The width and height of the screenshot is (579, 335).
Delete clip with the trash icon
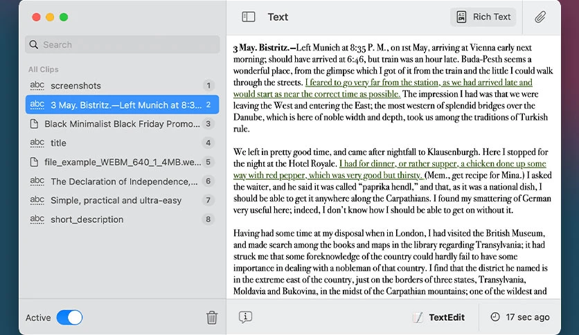[212, 317]
